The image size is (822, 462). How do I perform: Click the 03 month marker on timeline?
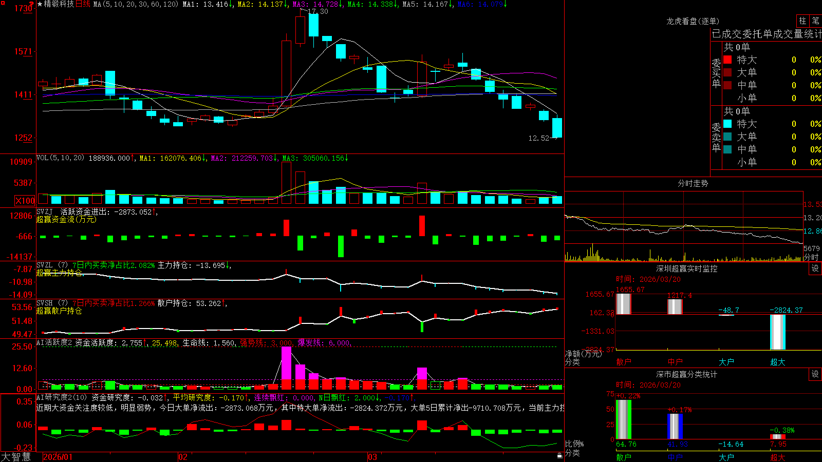[372, 457]
